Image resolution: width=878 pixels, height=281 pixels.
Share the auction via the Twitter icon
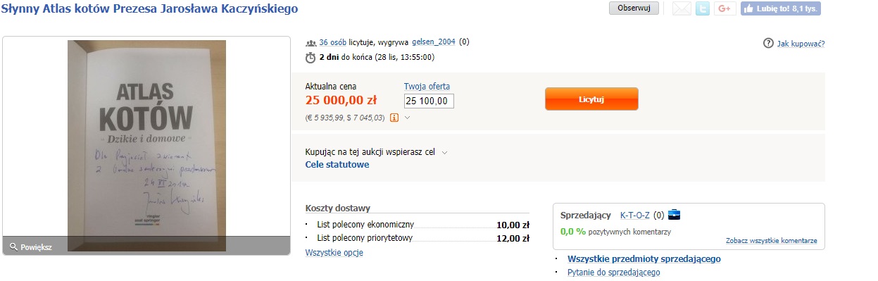click(703, 8)
